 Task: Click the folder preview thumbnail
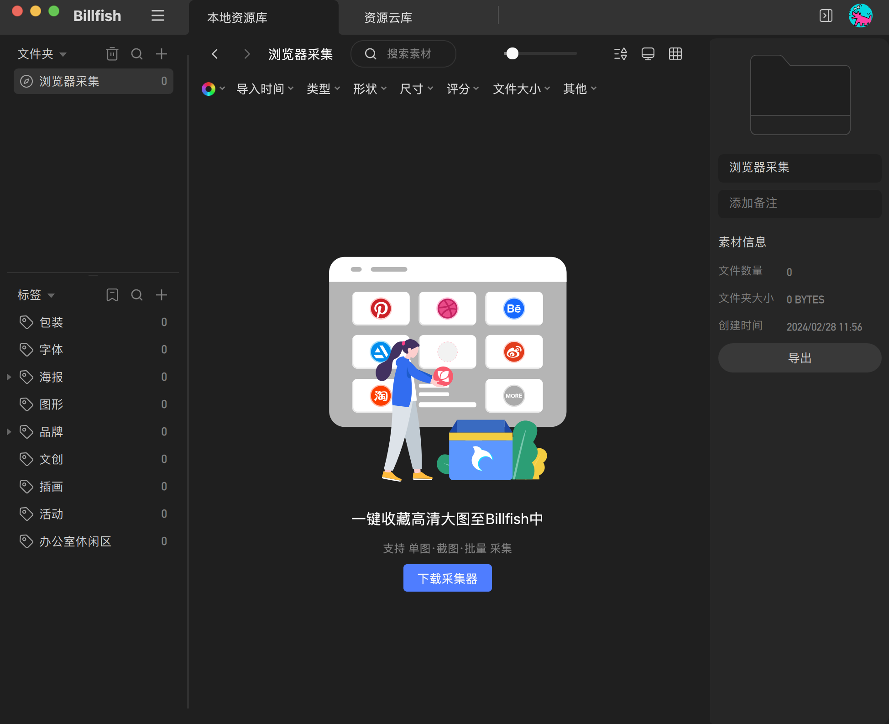click(x=800, y=95)
